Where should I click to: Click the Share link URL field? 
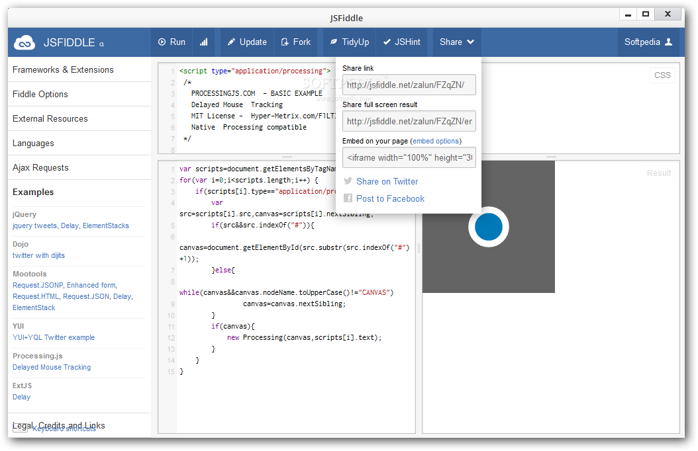409,85
